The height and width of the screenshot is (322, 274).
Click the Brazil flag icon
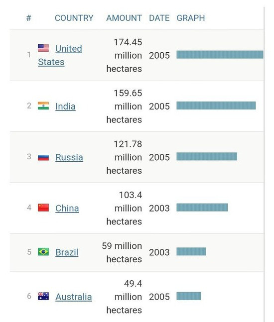coord(43,252)
